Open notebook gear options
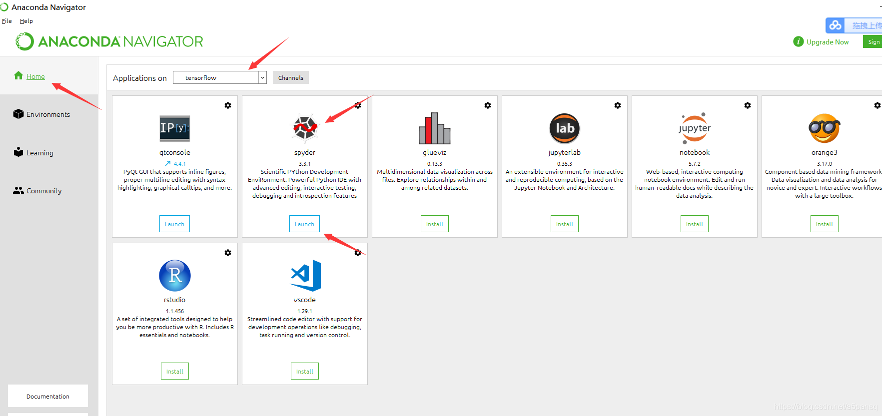 [x=748, y=105]
